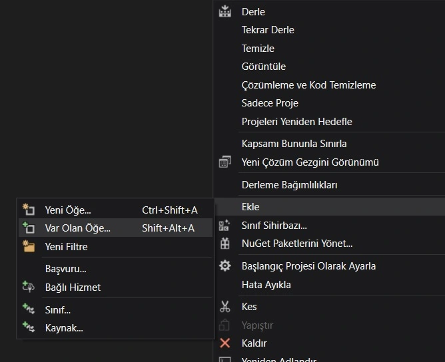445x362 pixels.
Task: Select Kaynak... in the submenu
Action: point(63,328)
